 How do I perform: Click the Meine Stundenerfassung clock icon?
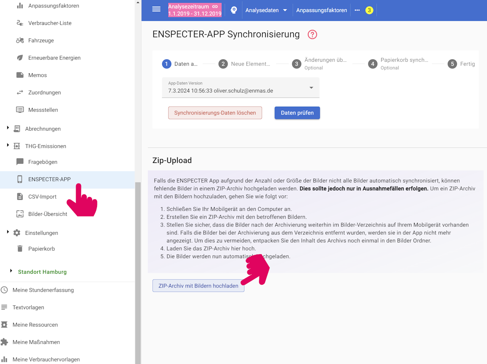[x=4, y=290]
